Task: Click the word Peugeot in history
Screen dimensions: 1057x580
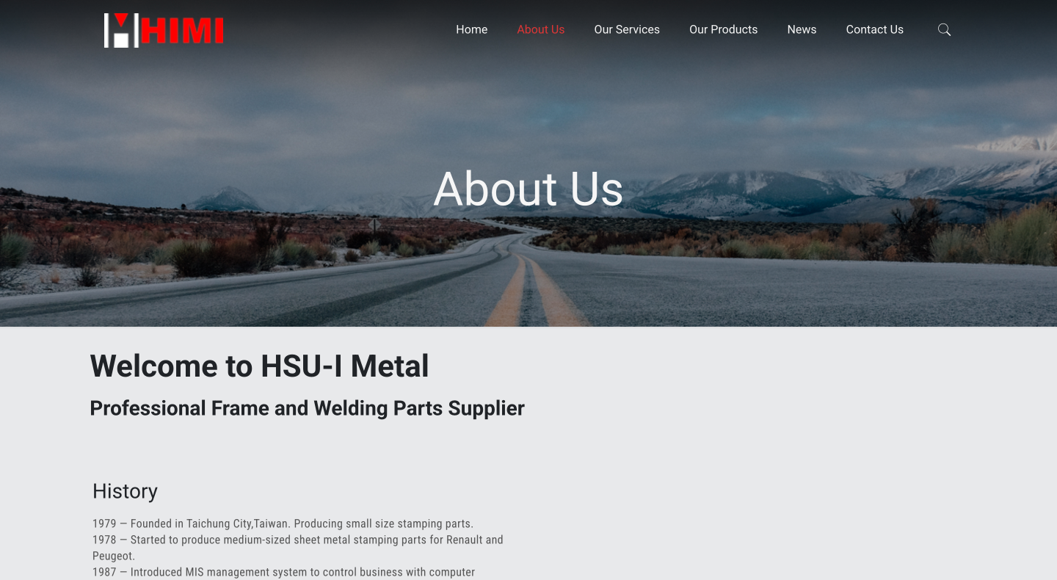Action: click(x=112, y=556)
